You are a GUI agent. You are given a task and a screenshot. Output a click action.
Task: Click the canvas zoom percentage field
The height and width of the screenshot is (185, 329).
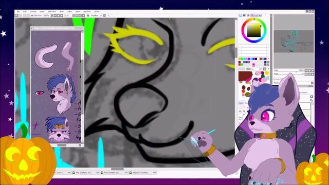(46, 15)
